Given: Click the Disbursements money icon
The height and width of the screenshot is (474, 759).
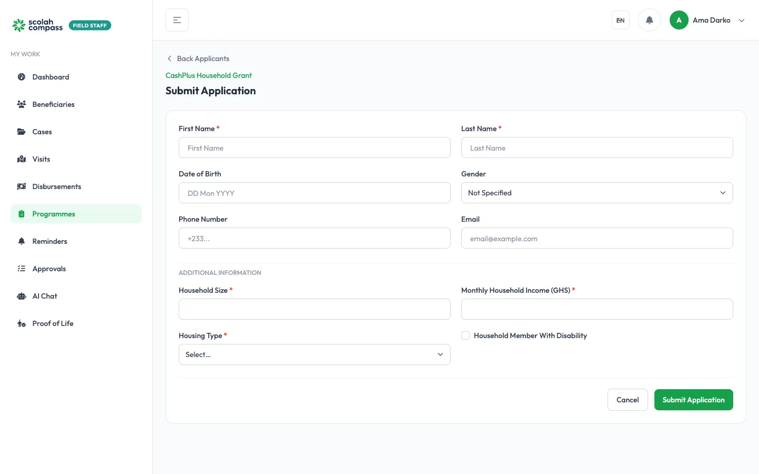Looking at the screenshot, I should click(x=22, y=186).
